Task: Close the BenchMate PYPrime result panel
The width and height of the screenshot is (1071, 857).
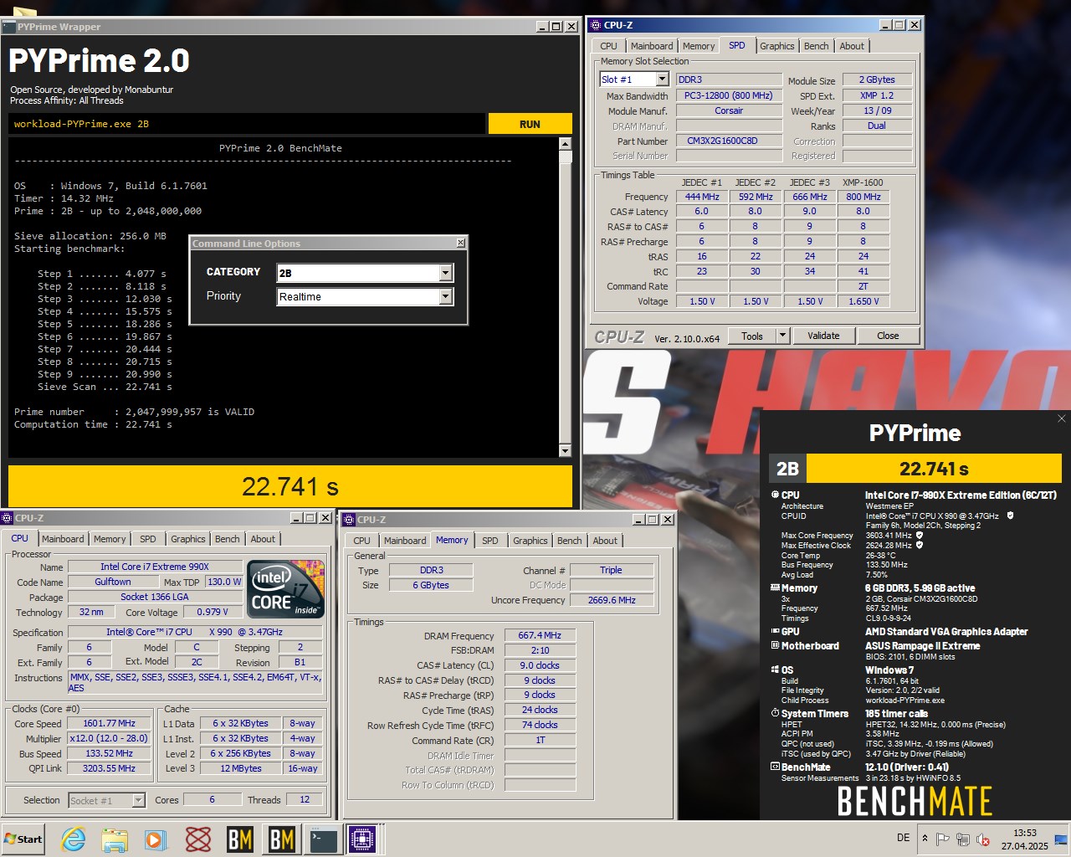Action: coord(1062,418)
